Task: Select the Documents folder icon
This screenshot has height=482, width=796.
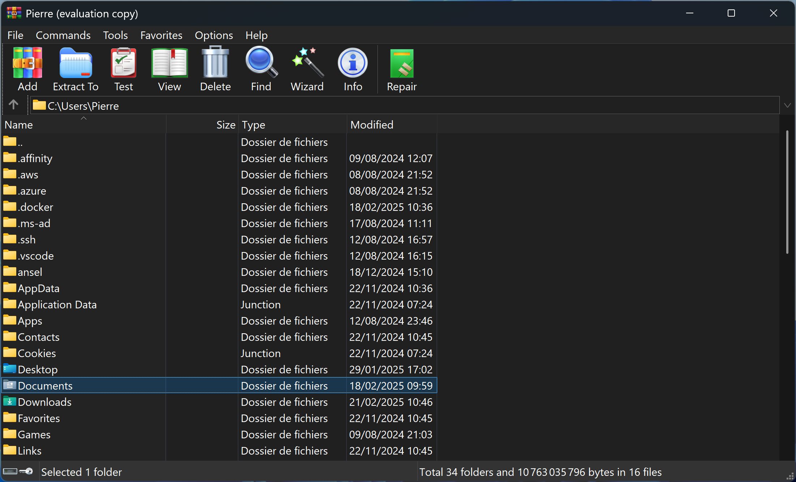Action: (x=10, y=385)
